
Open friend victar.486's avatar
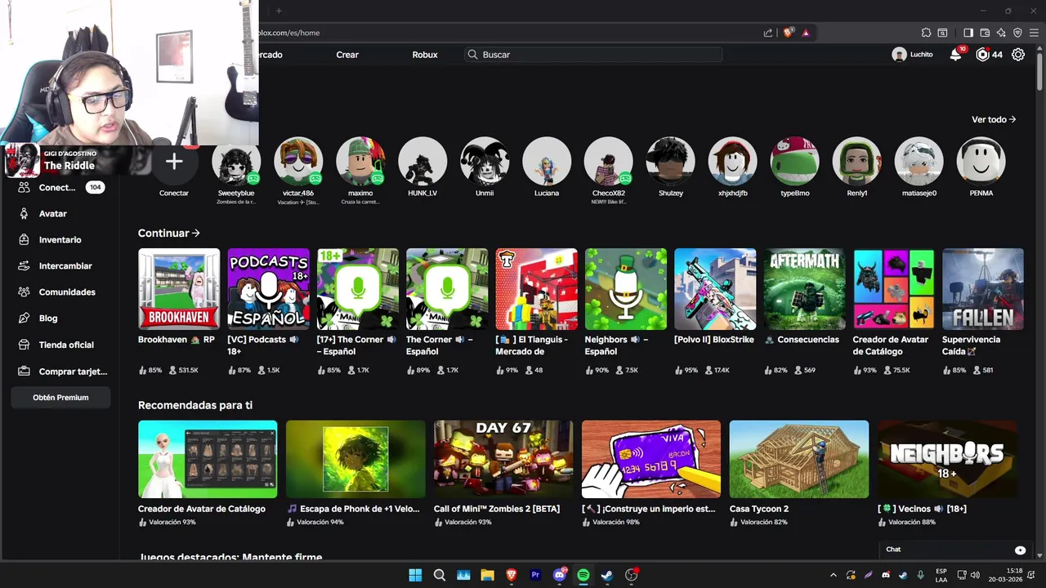(298, 161)
